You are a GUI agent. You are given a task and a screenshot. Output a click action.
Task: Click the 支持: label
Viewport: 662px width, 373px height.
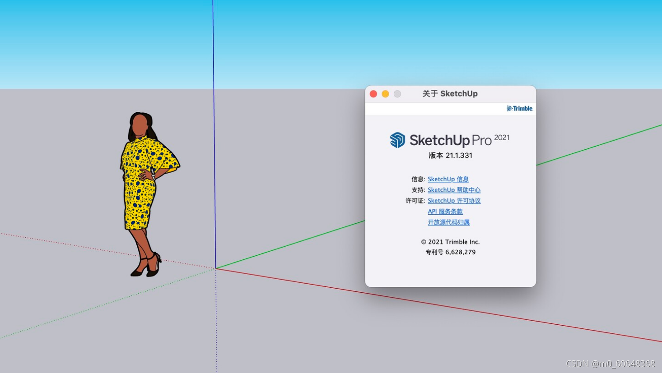pyautogui.click(x=418, y=190)
